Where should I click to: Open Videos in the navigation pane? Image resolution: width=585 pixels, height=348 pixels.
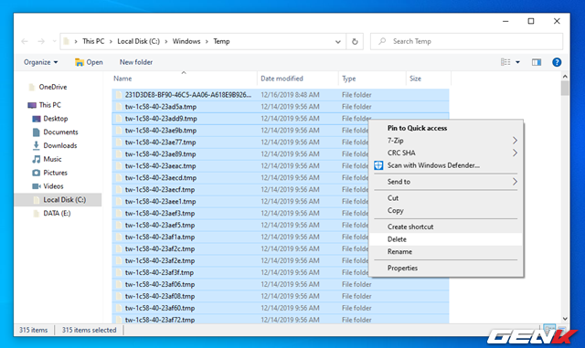(x=53, y=186)
